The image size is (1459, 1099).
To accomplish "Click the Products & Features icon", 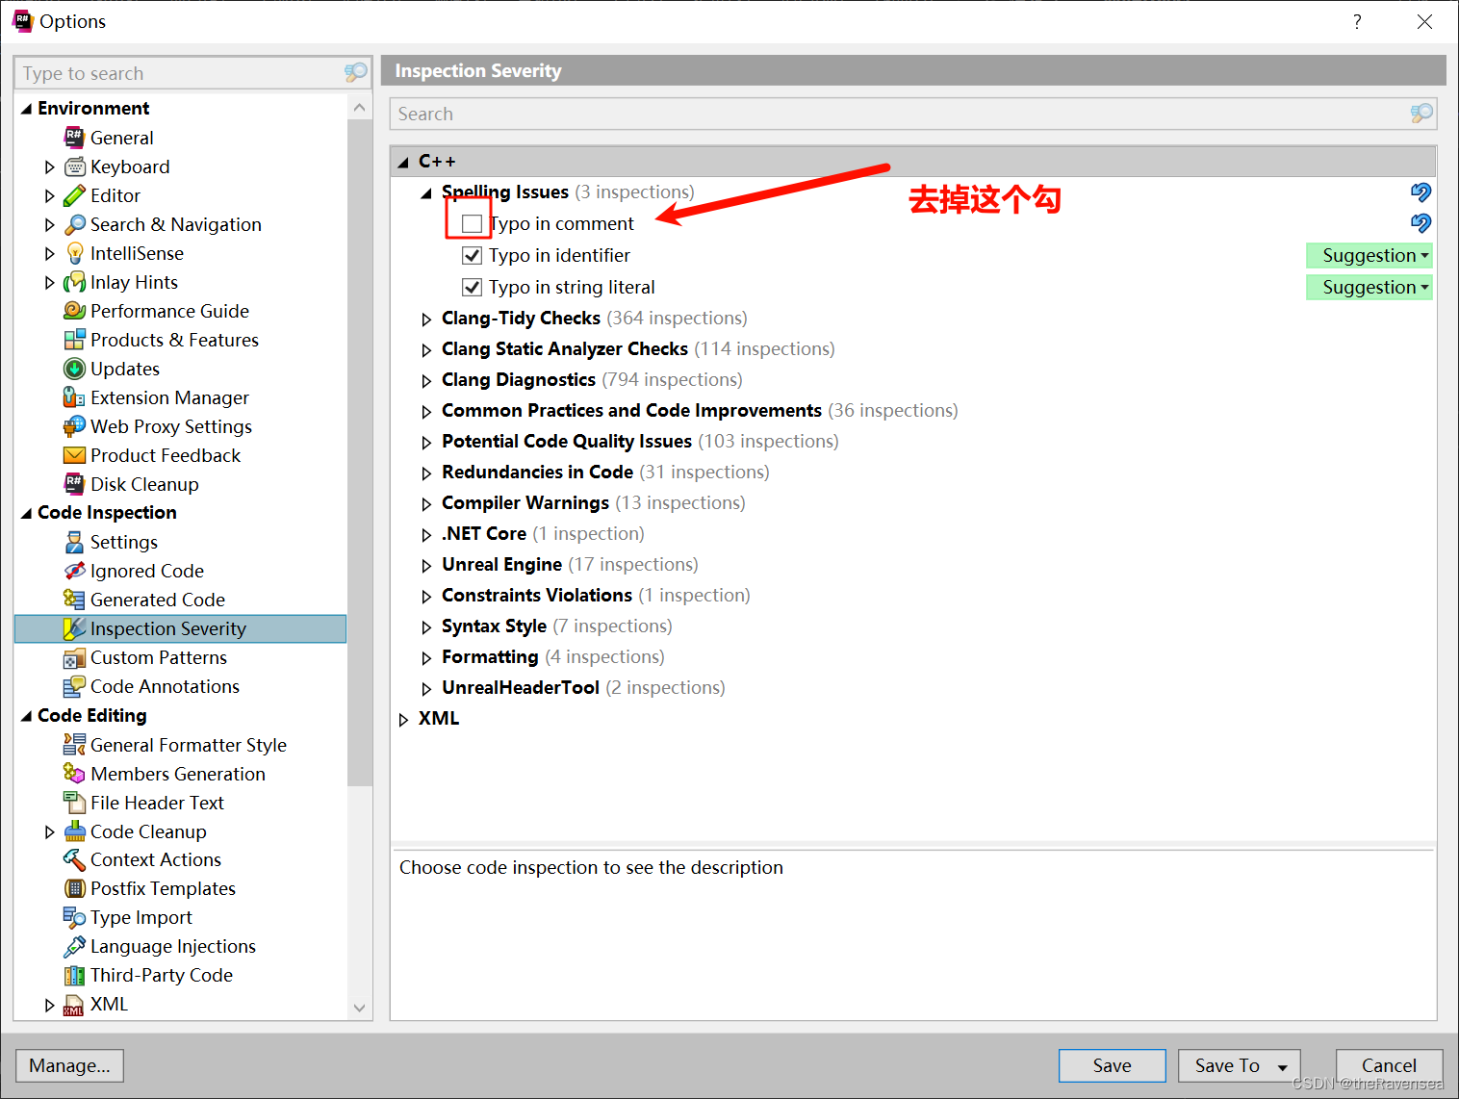I will point(74,340).
